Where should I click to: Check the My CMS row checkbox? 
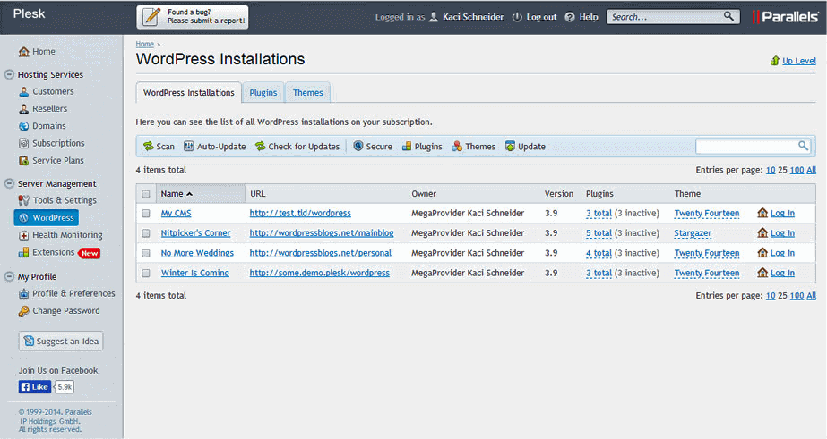pyautogui.click(x=146, y=213)
